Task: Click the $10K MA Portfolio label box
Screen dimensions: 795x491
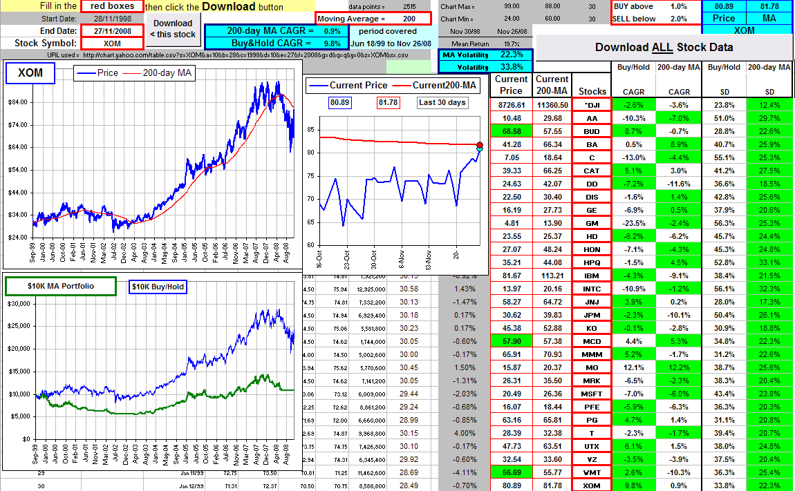Action: [x=61, y=287]
